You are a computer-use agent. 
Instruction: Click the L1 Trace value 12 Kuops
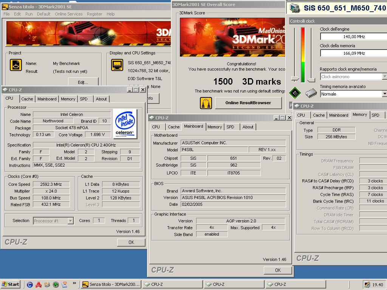pos(121,191)
